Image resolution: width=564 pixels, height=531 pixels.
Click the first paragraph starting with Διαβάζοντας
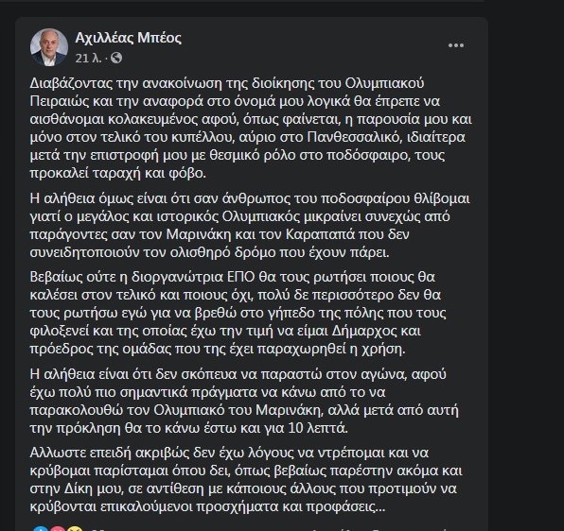click(251, 128)
